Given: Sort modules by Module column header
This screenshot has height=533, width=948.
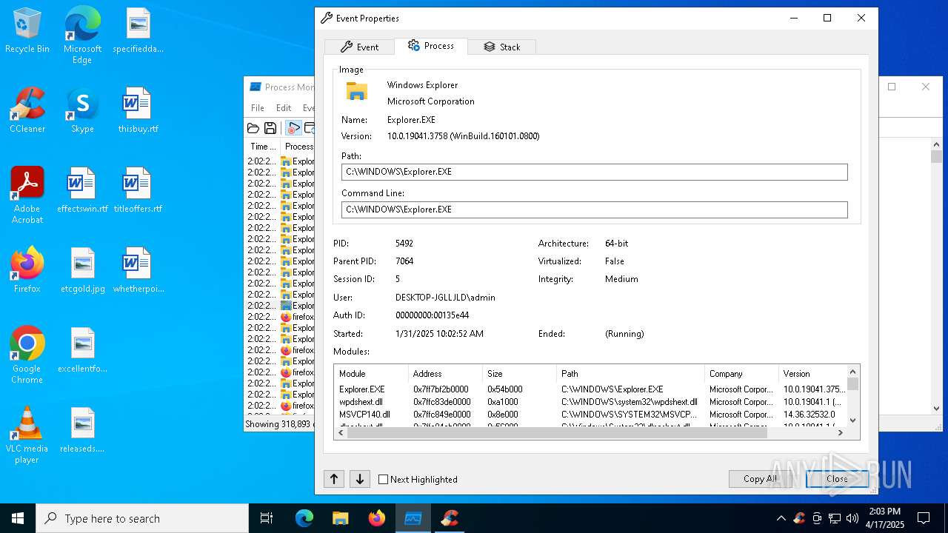Looking at the screenshot, I should (371, 374).
